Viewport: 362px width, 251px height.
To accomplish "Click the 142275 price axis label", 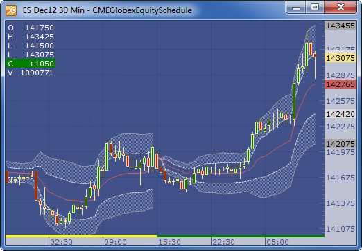I will pos(341,127).
